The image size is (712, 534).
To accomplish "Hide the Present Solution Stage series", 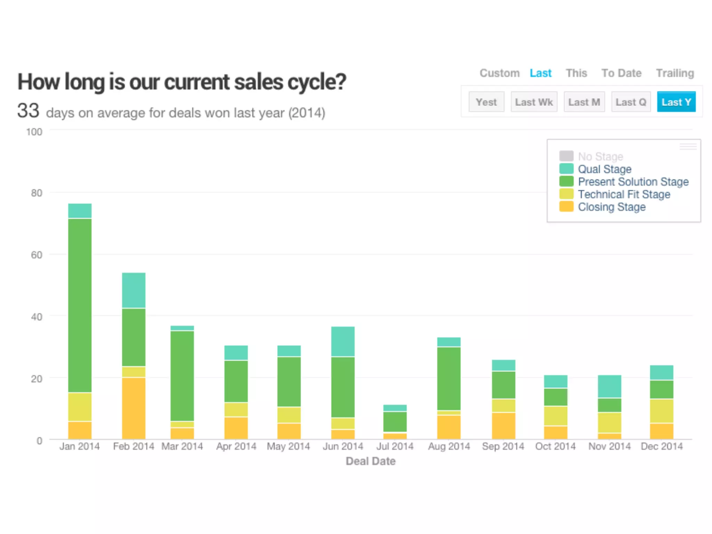I will pyautogui.click(x=633, y=182).
